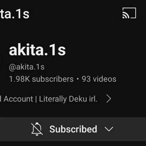This screenshot has width=146, height=146.
Task: Expand the description with the right chevron
Action: click(x=109, y=99)
